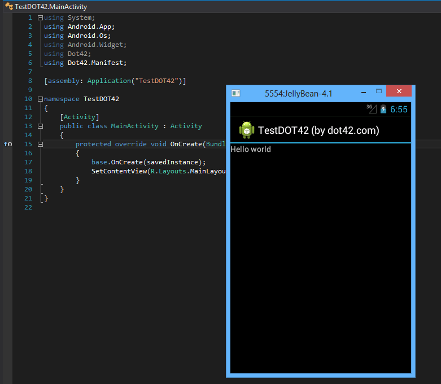Viewport: 441px width, 384px height.
Task: Collapse the TestDOT42 namespace block
Action: click(x=40, y=99)
